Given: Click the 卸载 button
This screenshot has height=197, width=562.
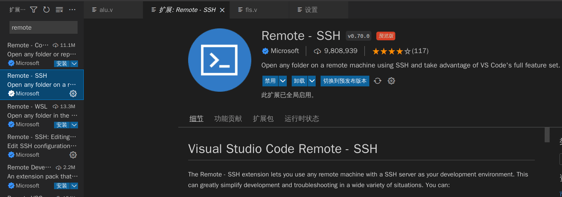Looking at the screenshot, I should tap(300, 81).
